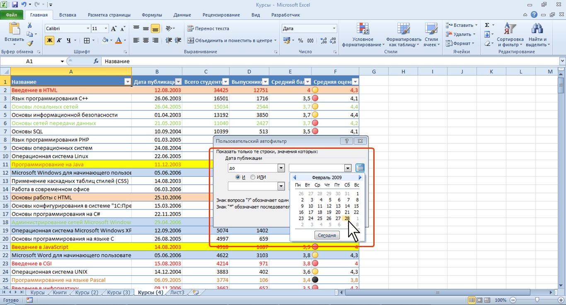
Task: Open the font name Calibri dropdown
Action: pos(88,29)
